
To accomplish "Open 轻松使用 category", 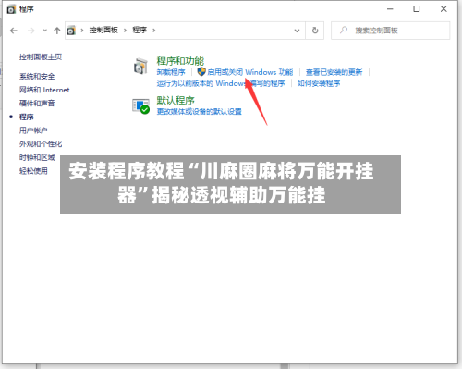I will [x=33, y=170].
